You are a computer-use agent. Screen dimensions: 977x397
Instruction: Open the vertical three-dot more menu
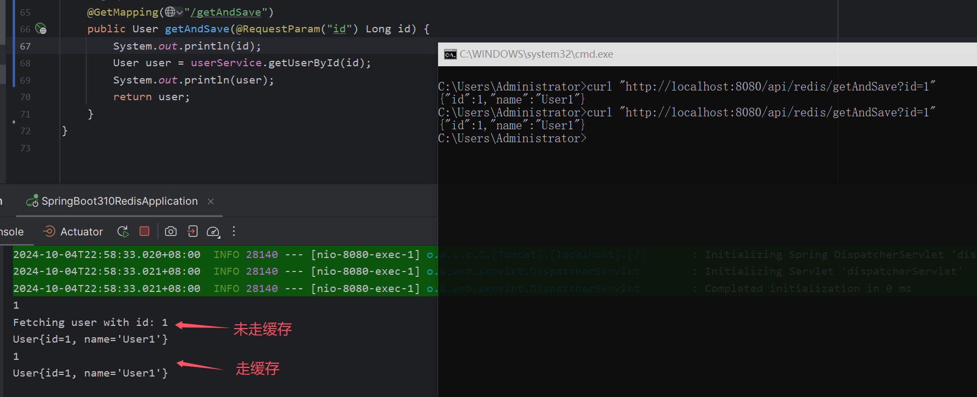[234, 231]
